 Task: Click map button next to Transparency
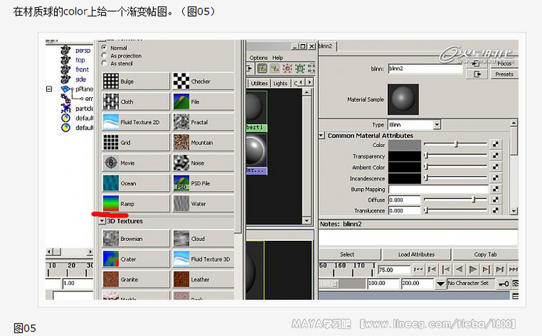tap(495, 156)
